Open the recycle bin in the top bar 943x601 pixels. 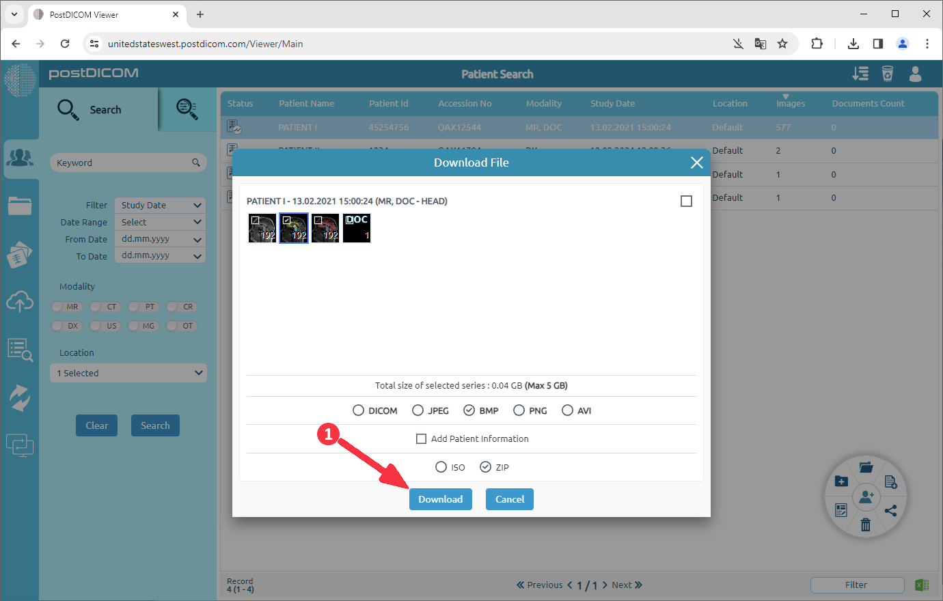888,74
